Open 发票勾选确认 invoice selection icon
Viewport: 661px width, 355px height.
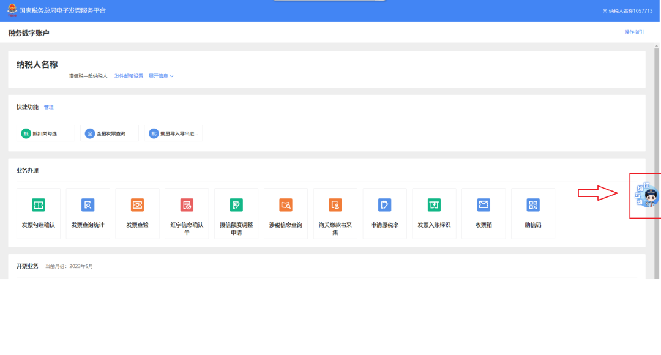coord(39,205)
